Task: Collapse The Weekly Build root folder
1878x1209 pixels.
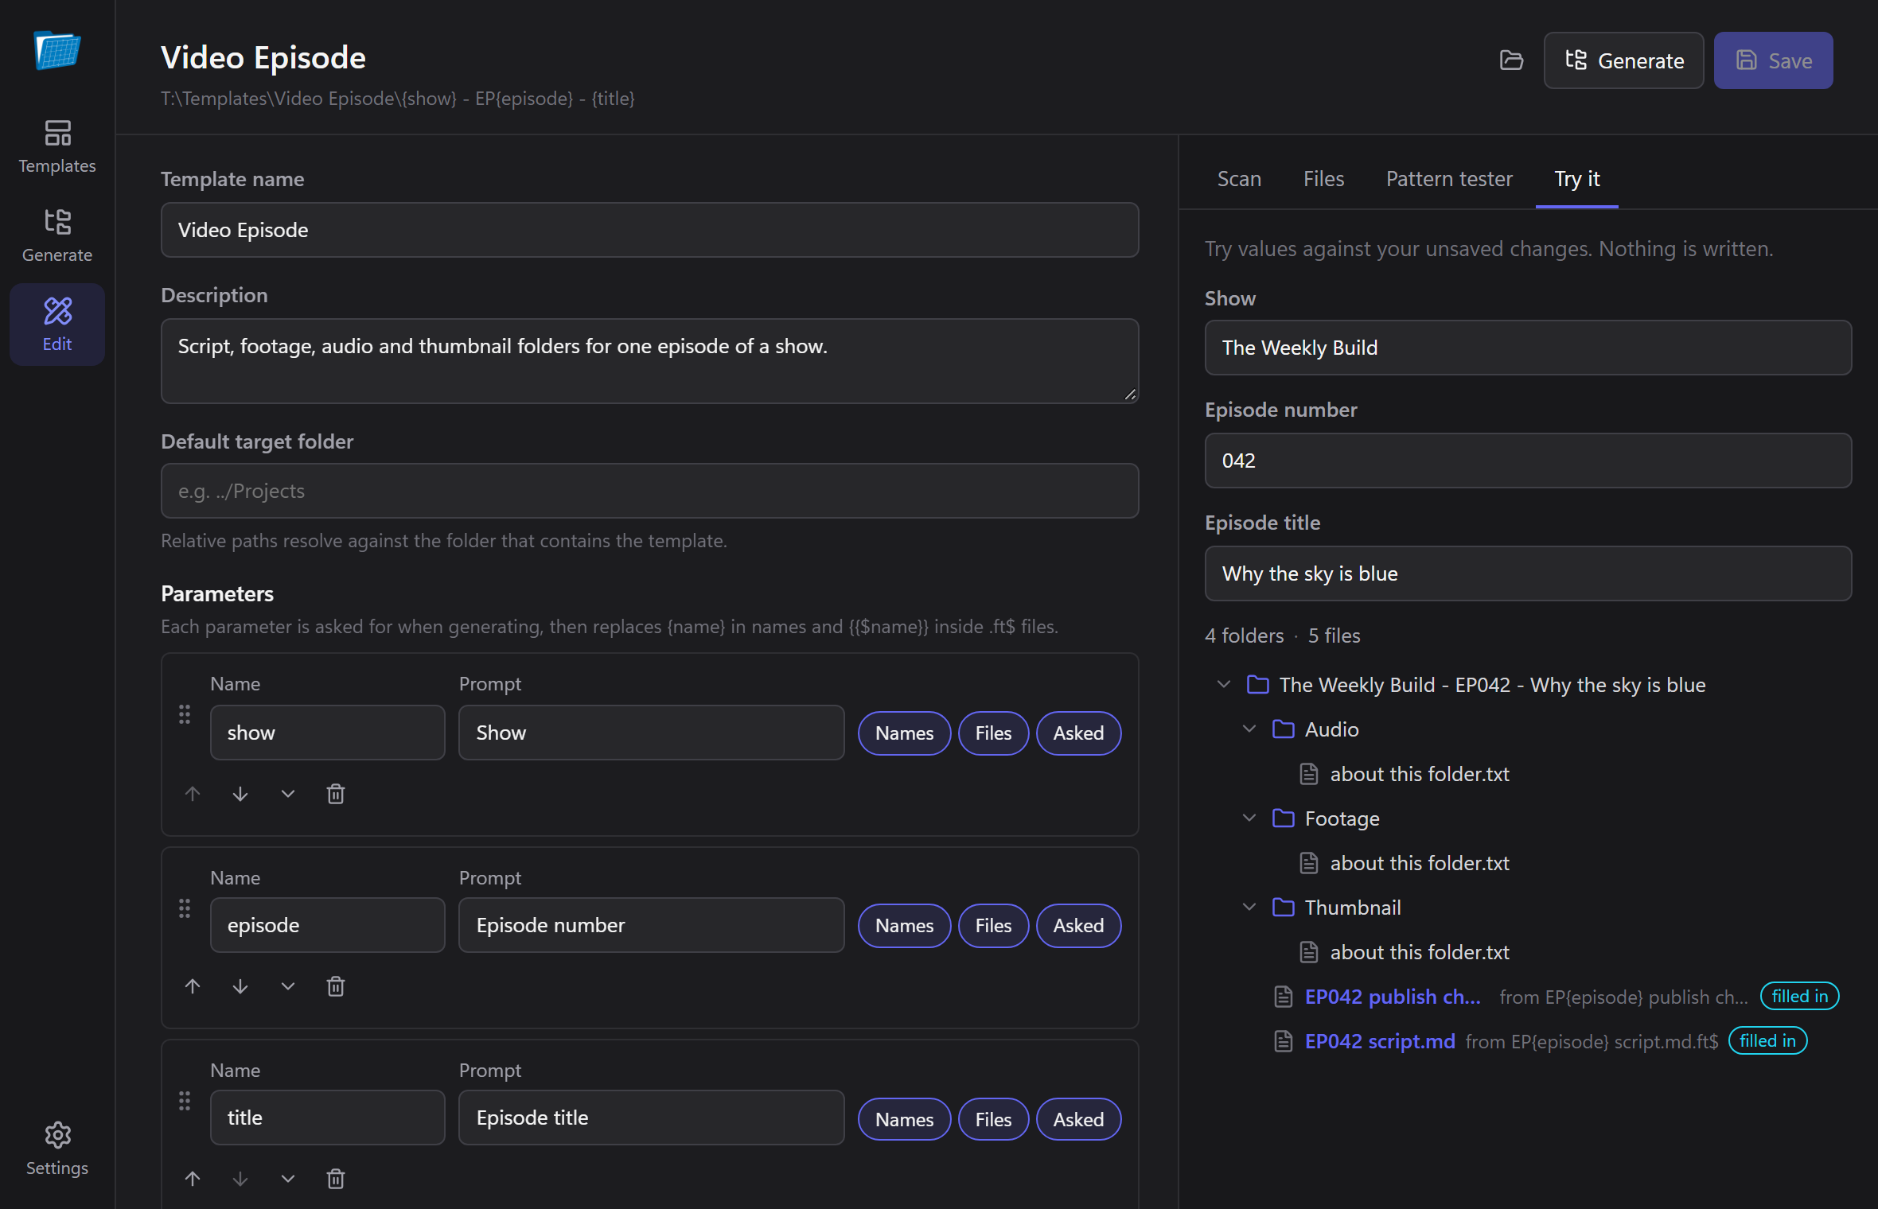Action: 1224,684
